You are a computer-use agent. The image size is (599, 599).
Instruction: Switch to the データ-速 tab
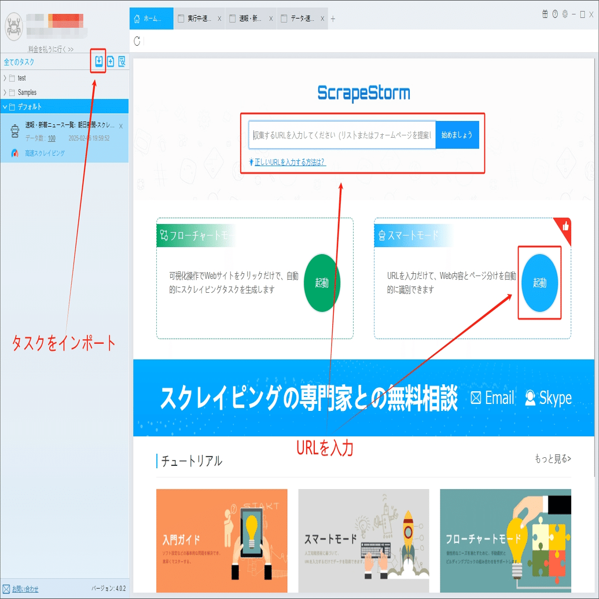(302, 19)
